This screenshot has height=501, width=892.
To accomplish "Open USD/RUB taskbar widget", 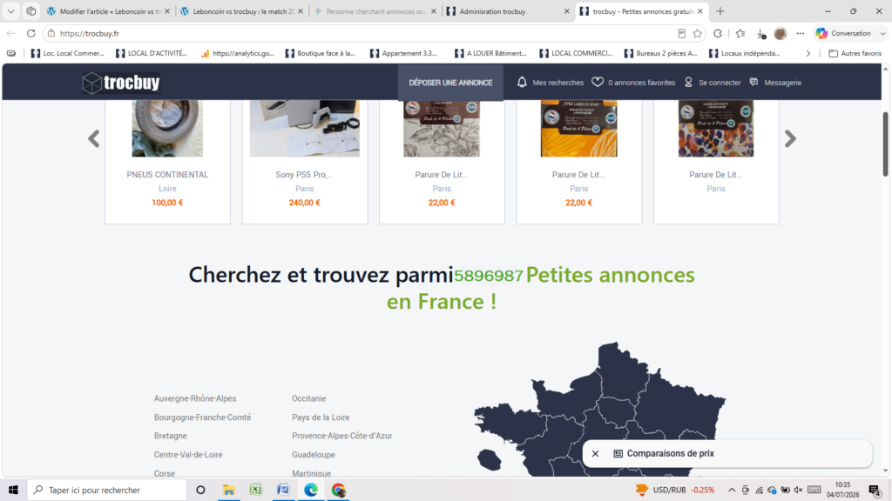I will (x=675, y=490).
